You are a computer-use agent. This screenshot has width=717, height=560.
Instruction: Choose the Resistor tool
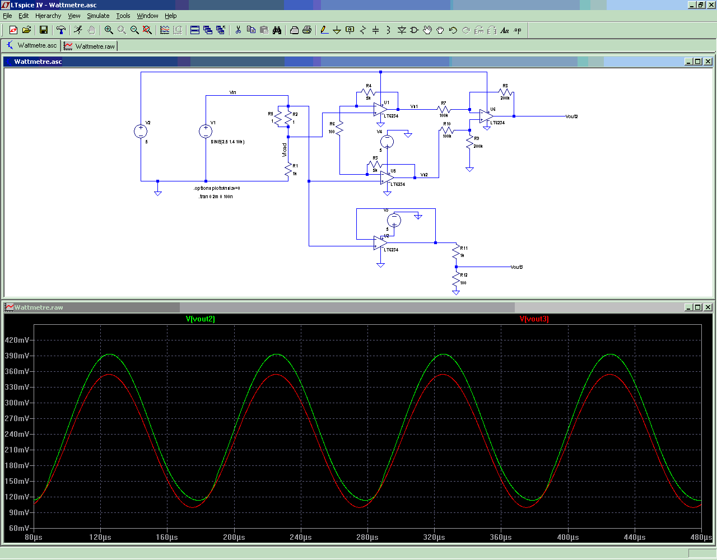pos(362,30)
